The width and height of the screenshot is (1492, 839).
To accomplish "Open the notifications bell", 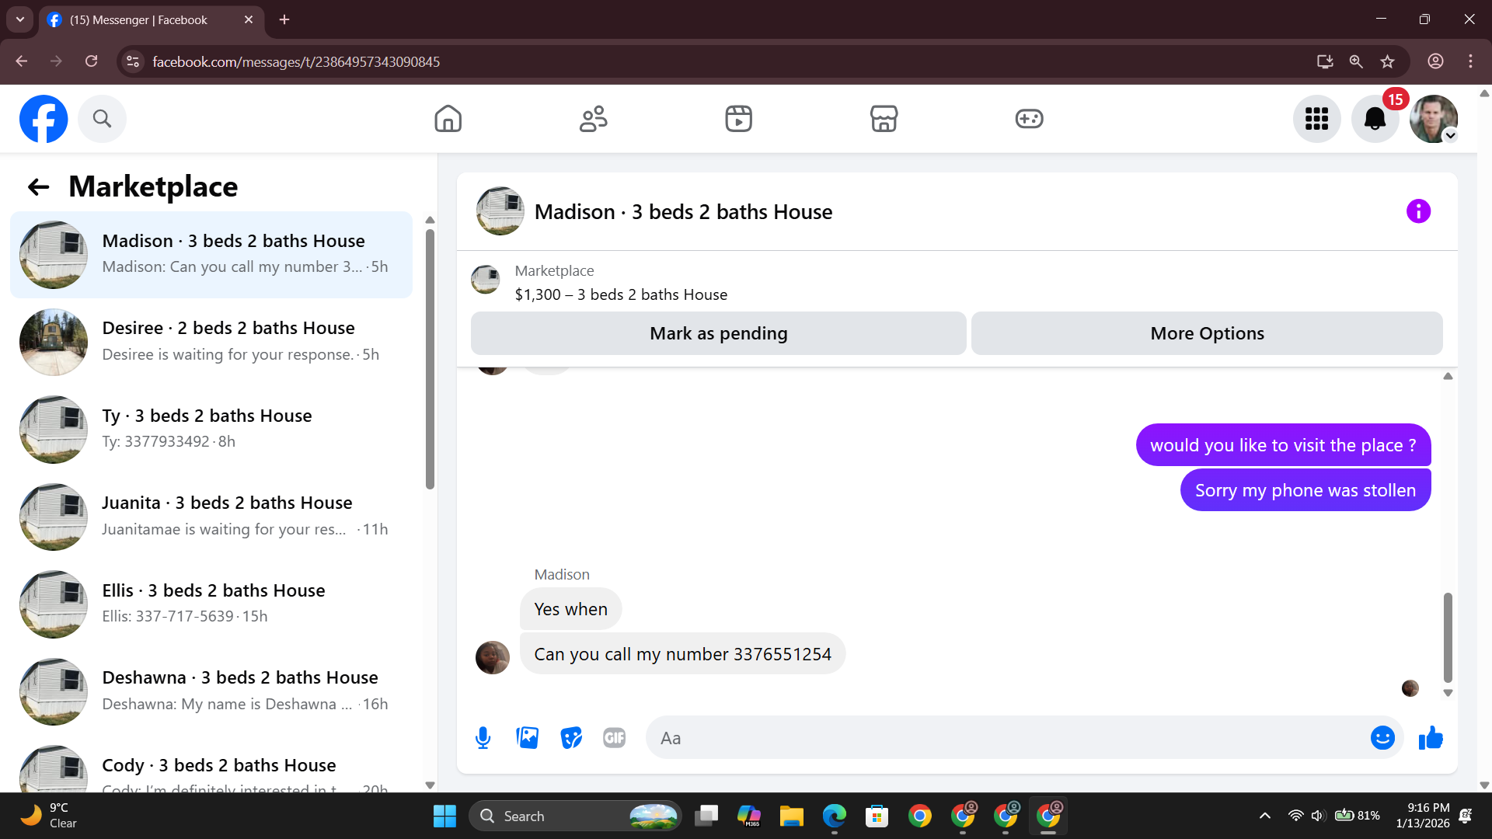I will pyautogui.click(x=1375, y=119).
